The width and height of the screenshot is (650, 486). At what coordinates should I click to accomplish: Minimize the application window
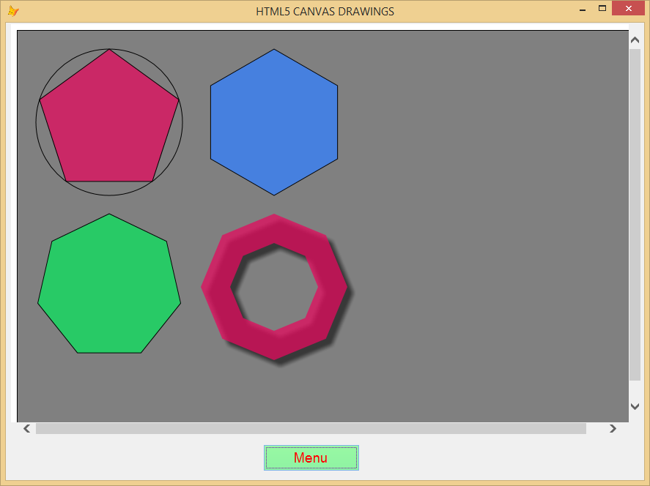pyautogui.click(x=581, y=8)
